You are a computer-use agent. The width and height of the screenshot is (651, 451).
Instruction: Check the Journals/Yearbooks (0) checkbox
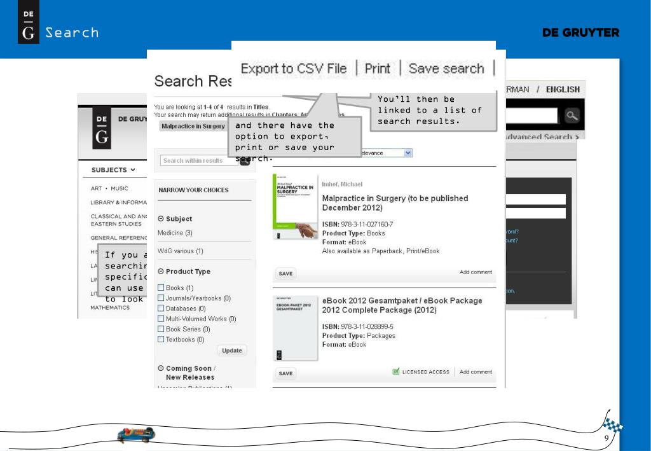coord(161,298)
